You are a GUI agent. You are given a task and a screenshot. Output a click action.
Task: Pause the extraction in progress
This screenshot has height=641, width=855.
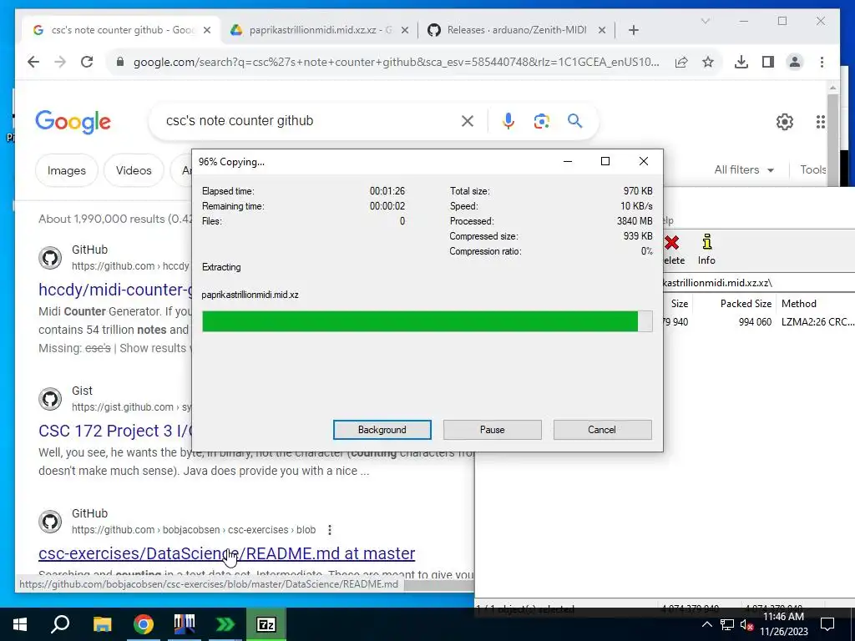(492, 430)
